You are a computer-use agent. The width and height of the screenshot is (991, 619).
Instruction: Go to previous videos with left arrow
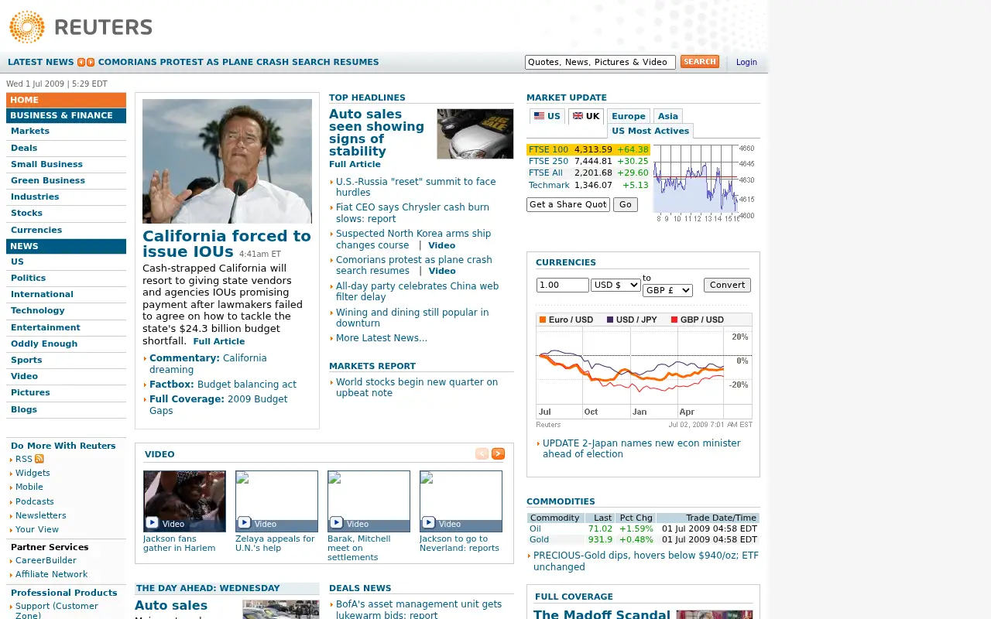point(482,453)
